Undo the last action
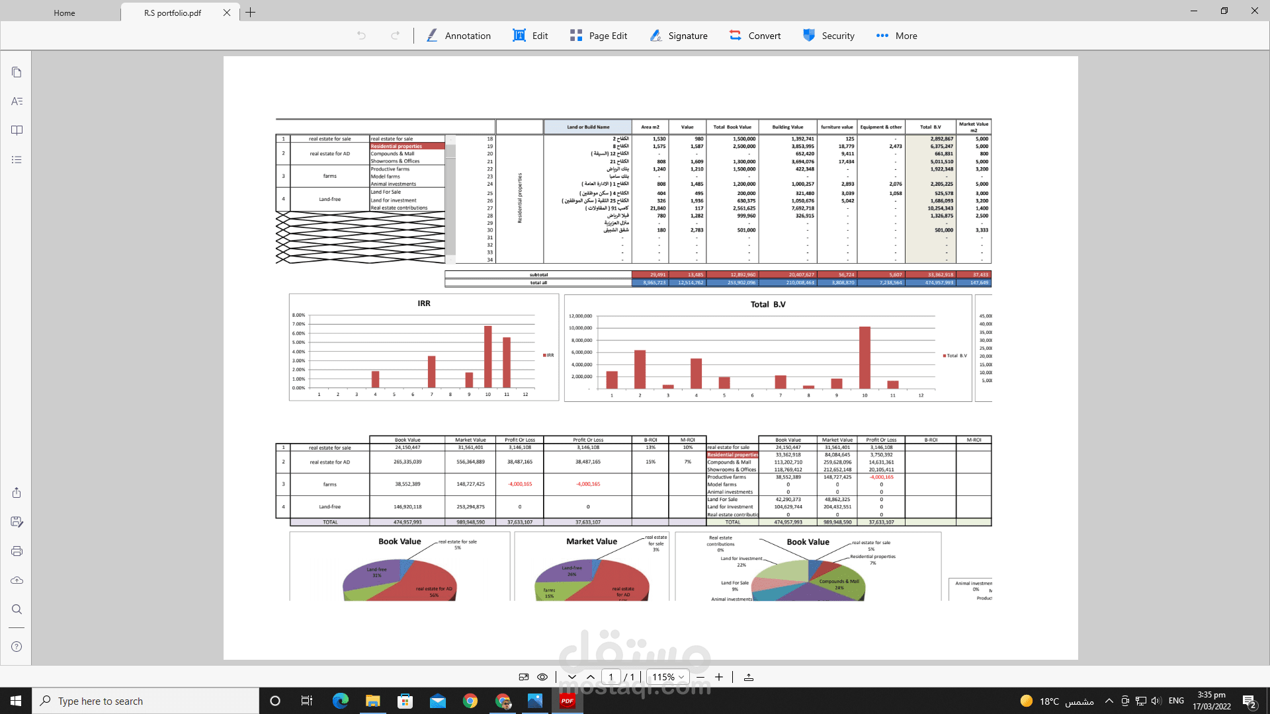 (361, 36)
